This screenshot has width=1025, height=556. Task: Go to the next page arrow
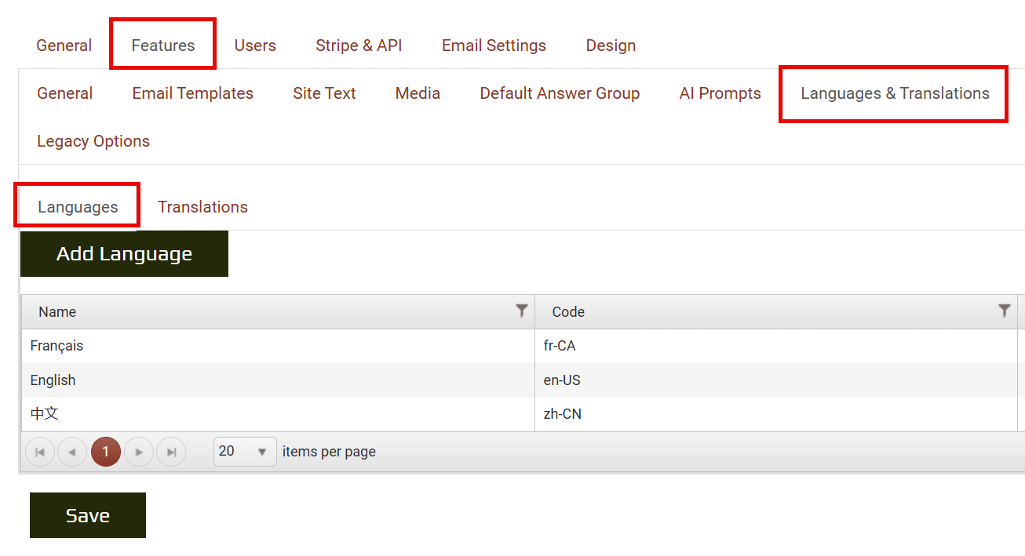pos(139,452)
